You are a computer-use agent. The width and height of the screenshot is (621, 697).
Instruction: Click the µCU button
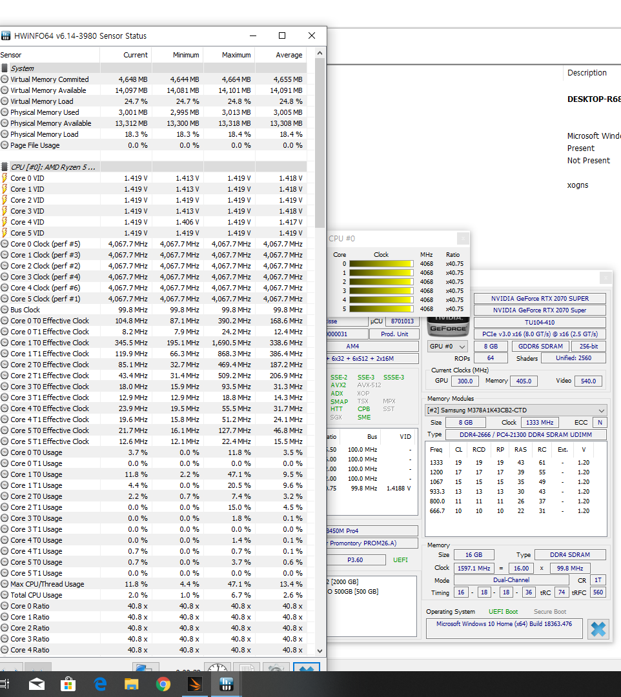(376, 321)
